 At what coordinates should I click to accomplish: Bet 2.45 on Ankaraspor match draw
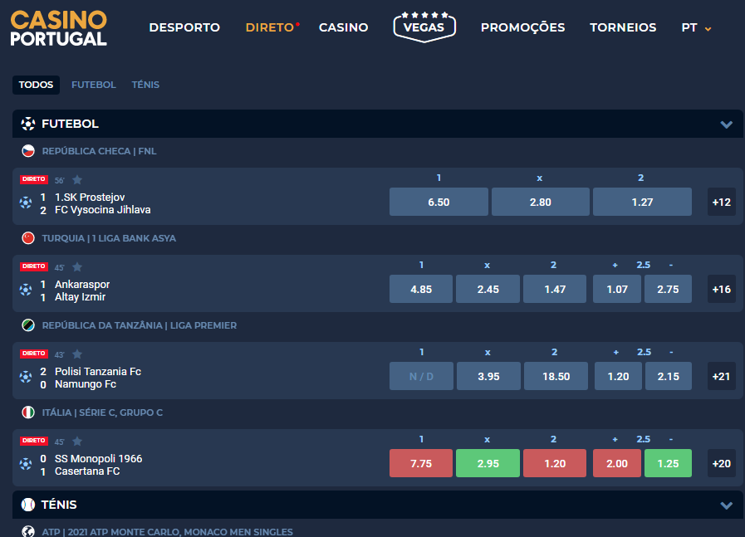pyautogui.click(x=488, y=289)
